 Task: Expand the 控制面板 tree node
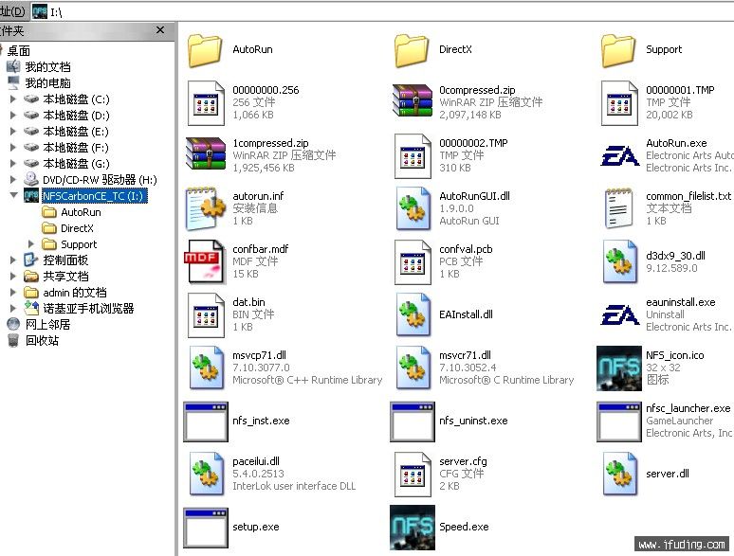pos(13,260)
